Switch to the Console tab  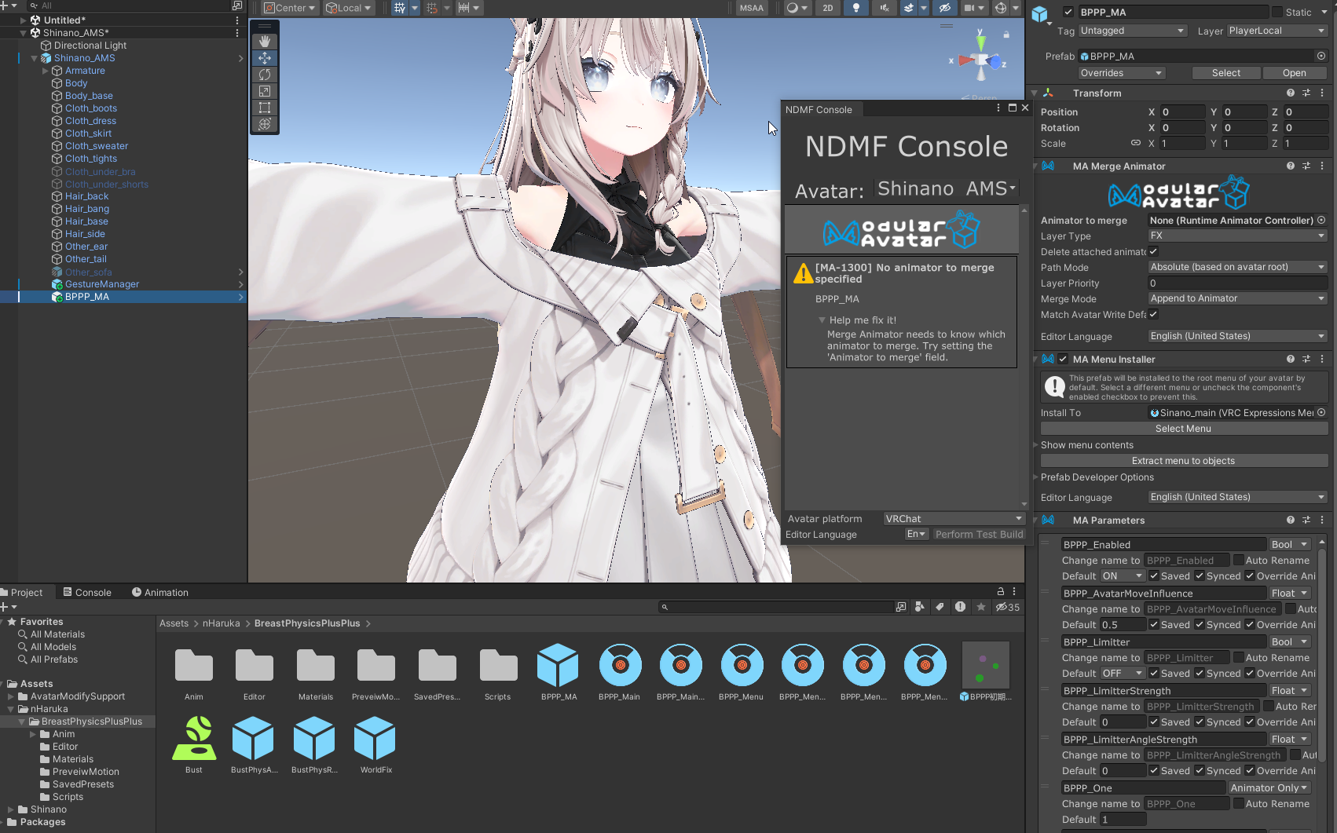86,592
